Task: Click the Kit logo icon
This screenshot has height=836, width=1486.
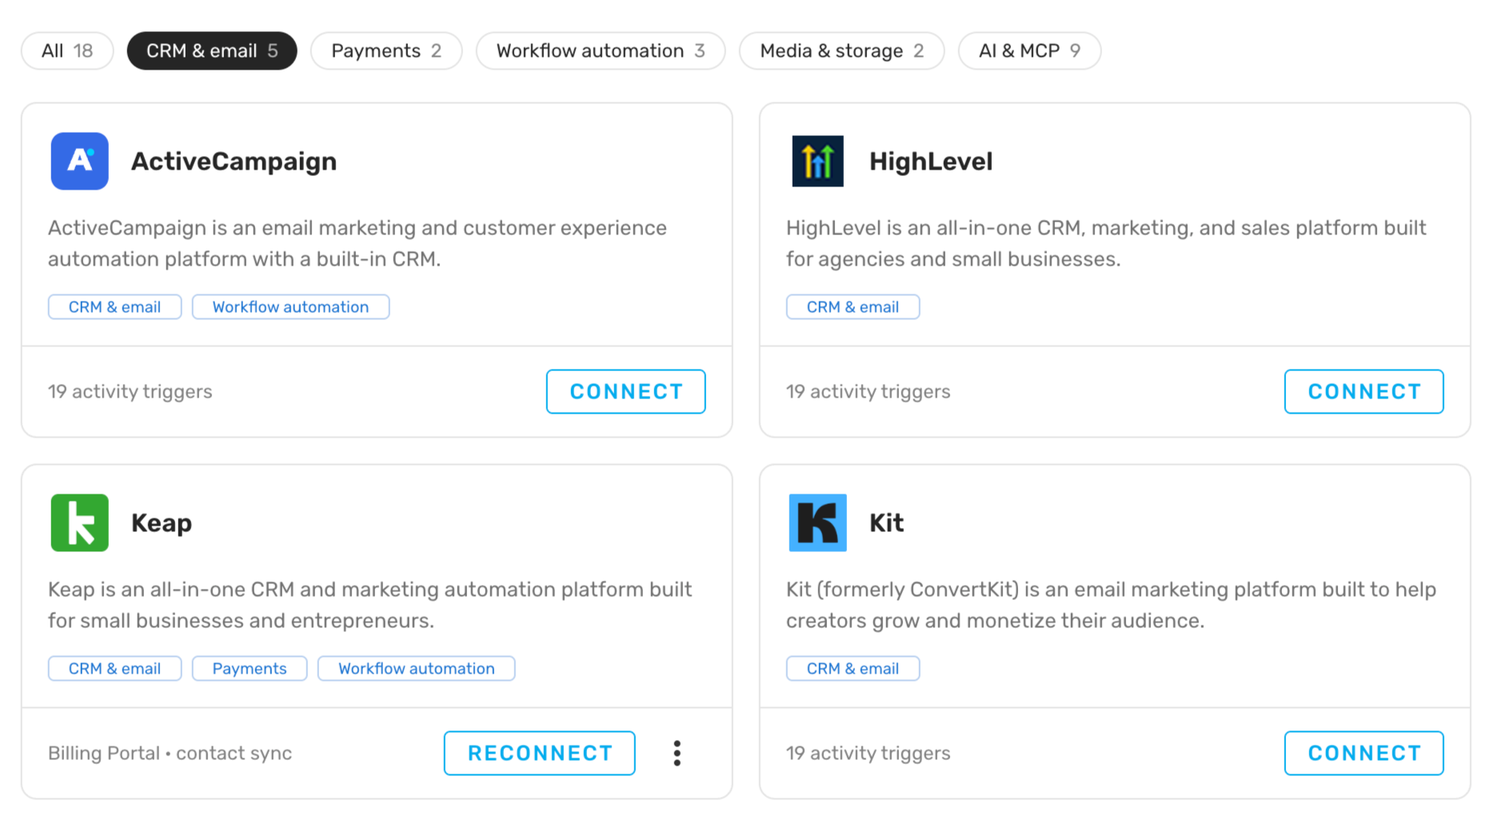Action: (817, 522)
